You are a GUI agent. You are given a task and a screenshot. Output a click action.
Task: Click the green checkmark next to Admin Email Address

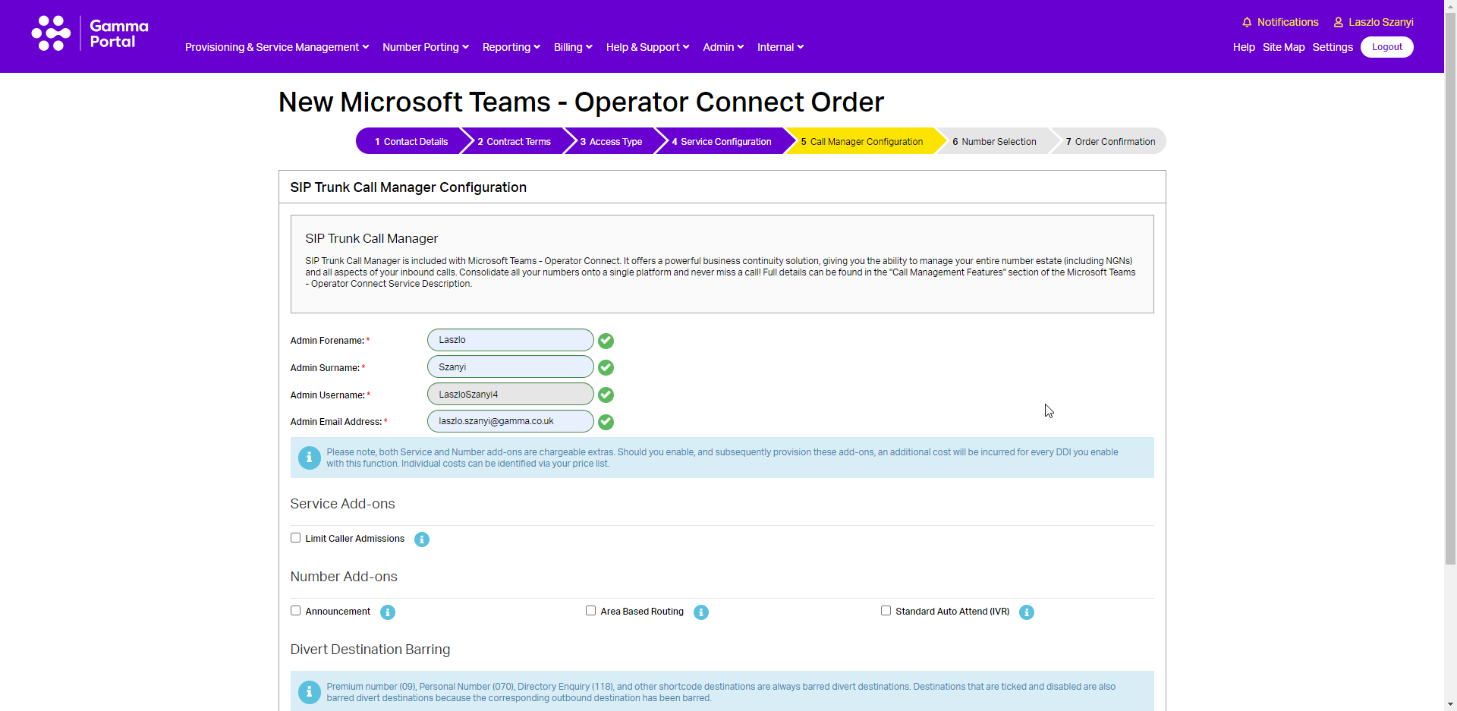tap(606, 422)
